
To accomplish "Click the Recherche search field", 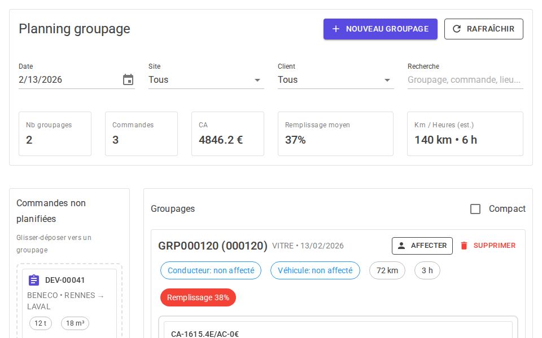I will click(x=465, y=79).
